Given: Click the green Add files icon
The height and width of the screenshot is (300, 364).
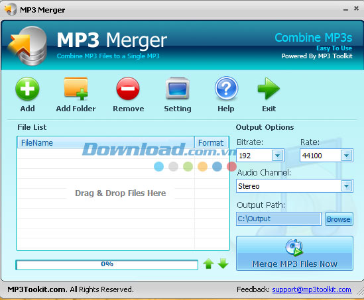Looking at the screenshot, I should point(27,89).
